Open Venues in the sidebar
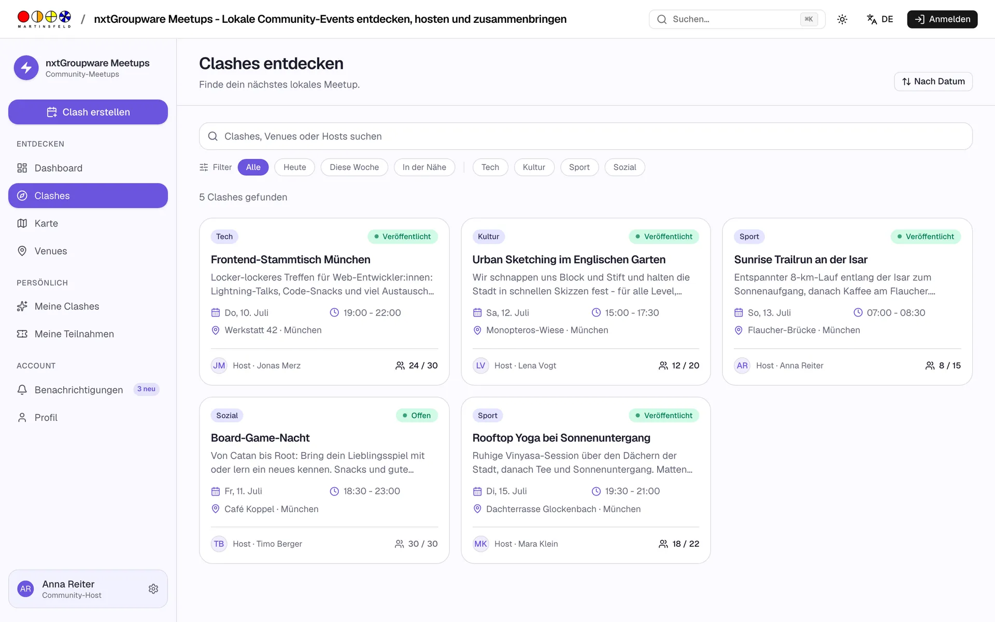Image resolution: width=995 pixels, height=622 pixels. 88,251
